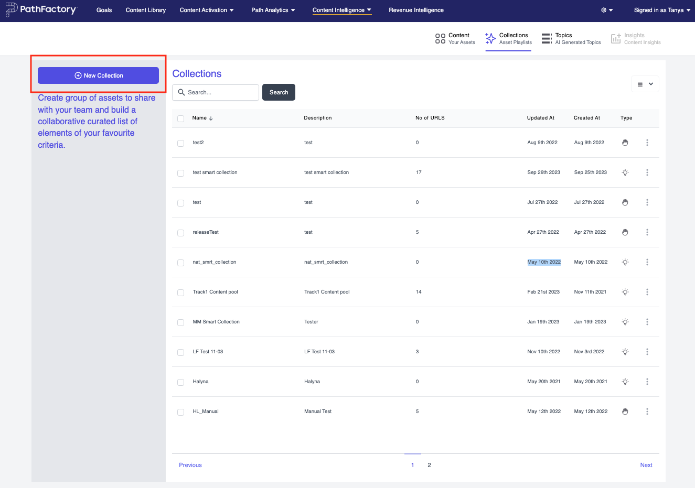This screenshot has width=695, height=488.
Task: Select the releaseTest row checkbox
Action: (180, 233)
